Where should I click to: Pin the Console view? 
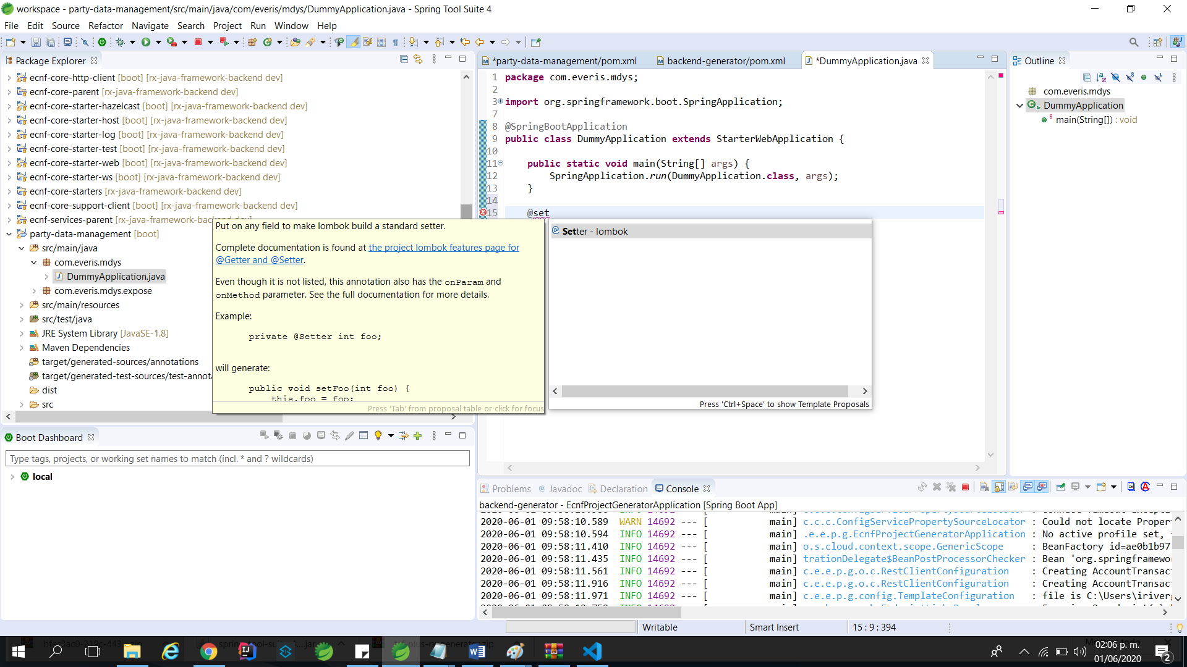[1061, 487]
